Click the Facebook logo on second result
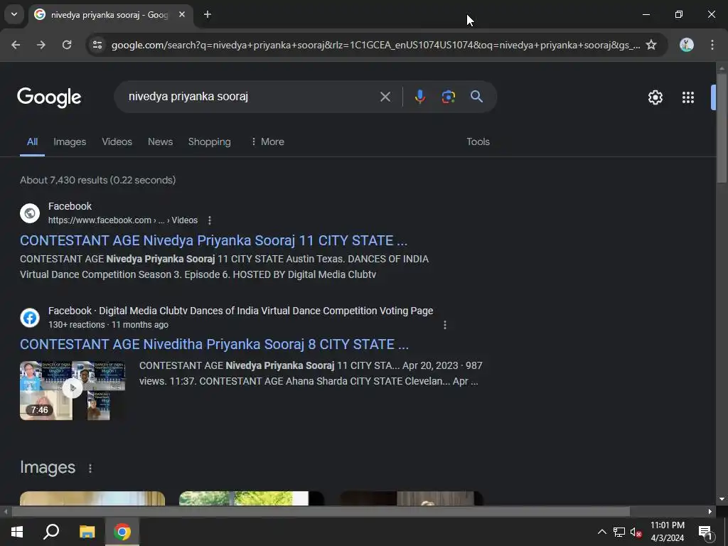The height and width of the screenshot is (546, 728). (30, 318)
